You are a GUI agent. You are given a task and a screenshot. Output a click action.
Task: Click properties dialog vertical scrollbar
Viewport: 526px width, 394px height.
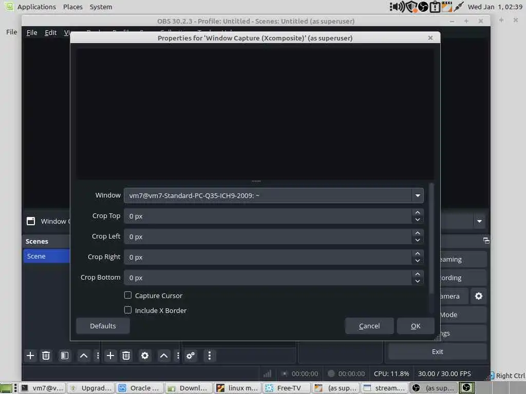(431, 238)
